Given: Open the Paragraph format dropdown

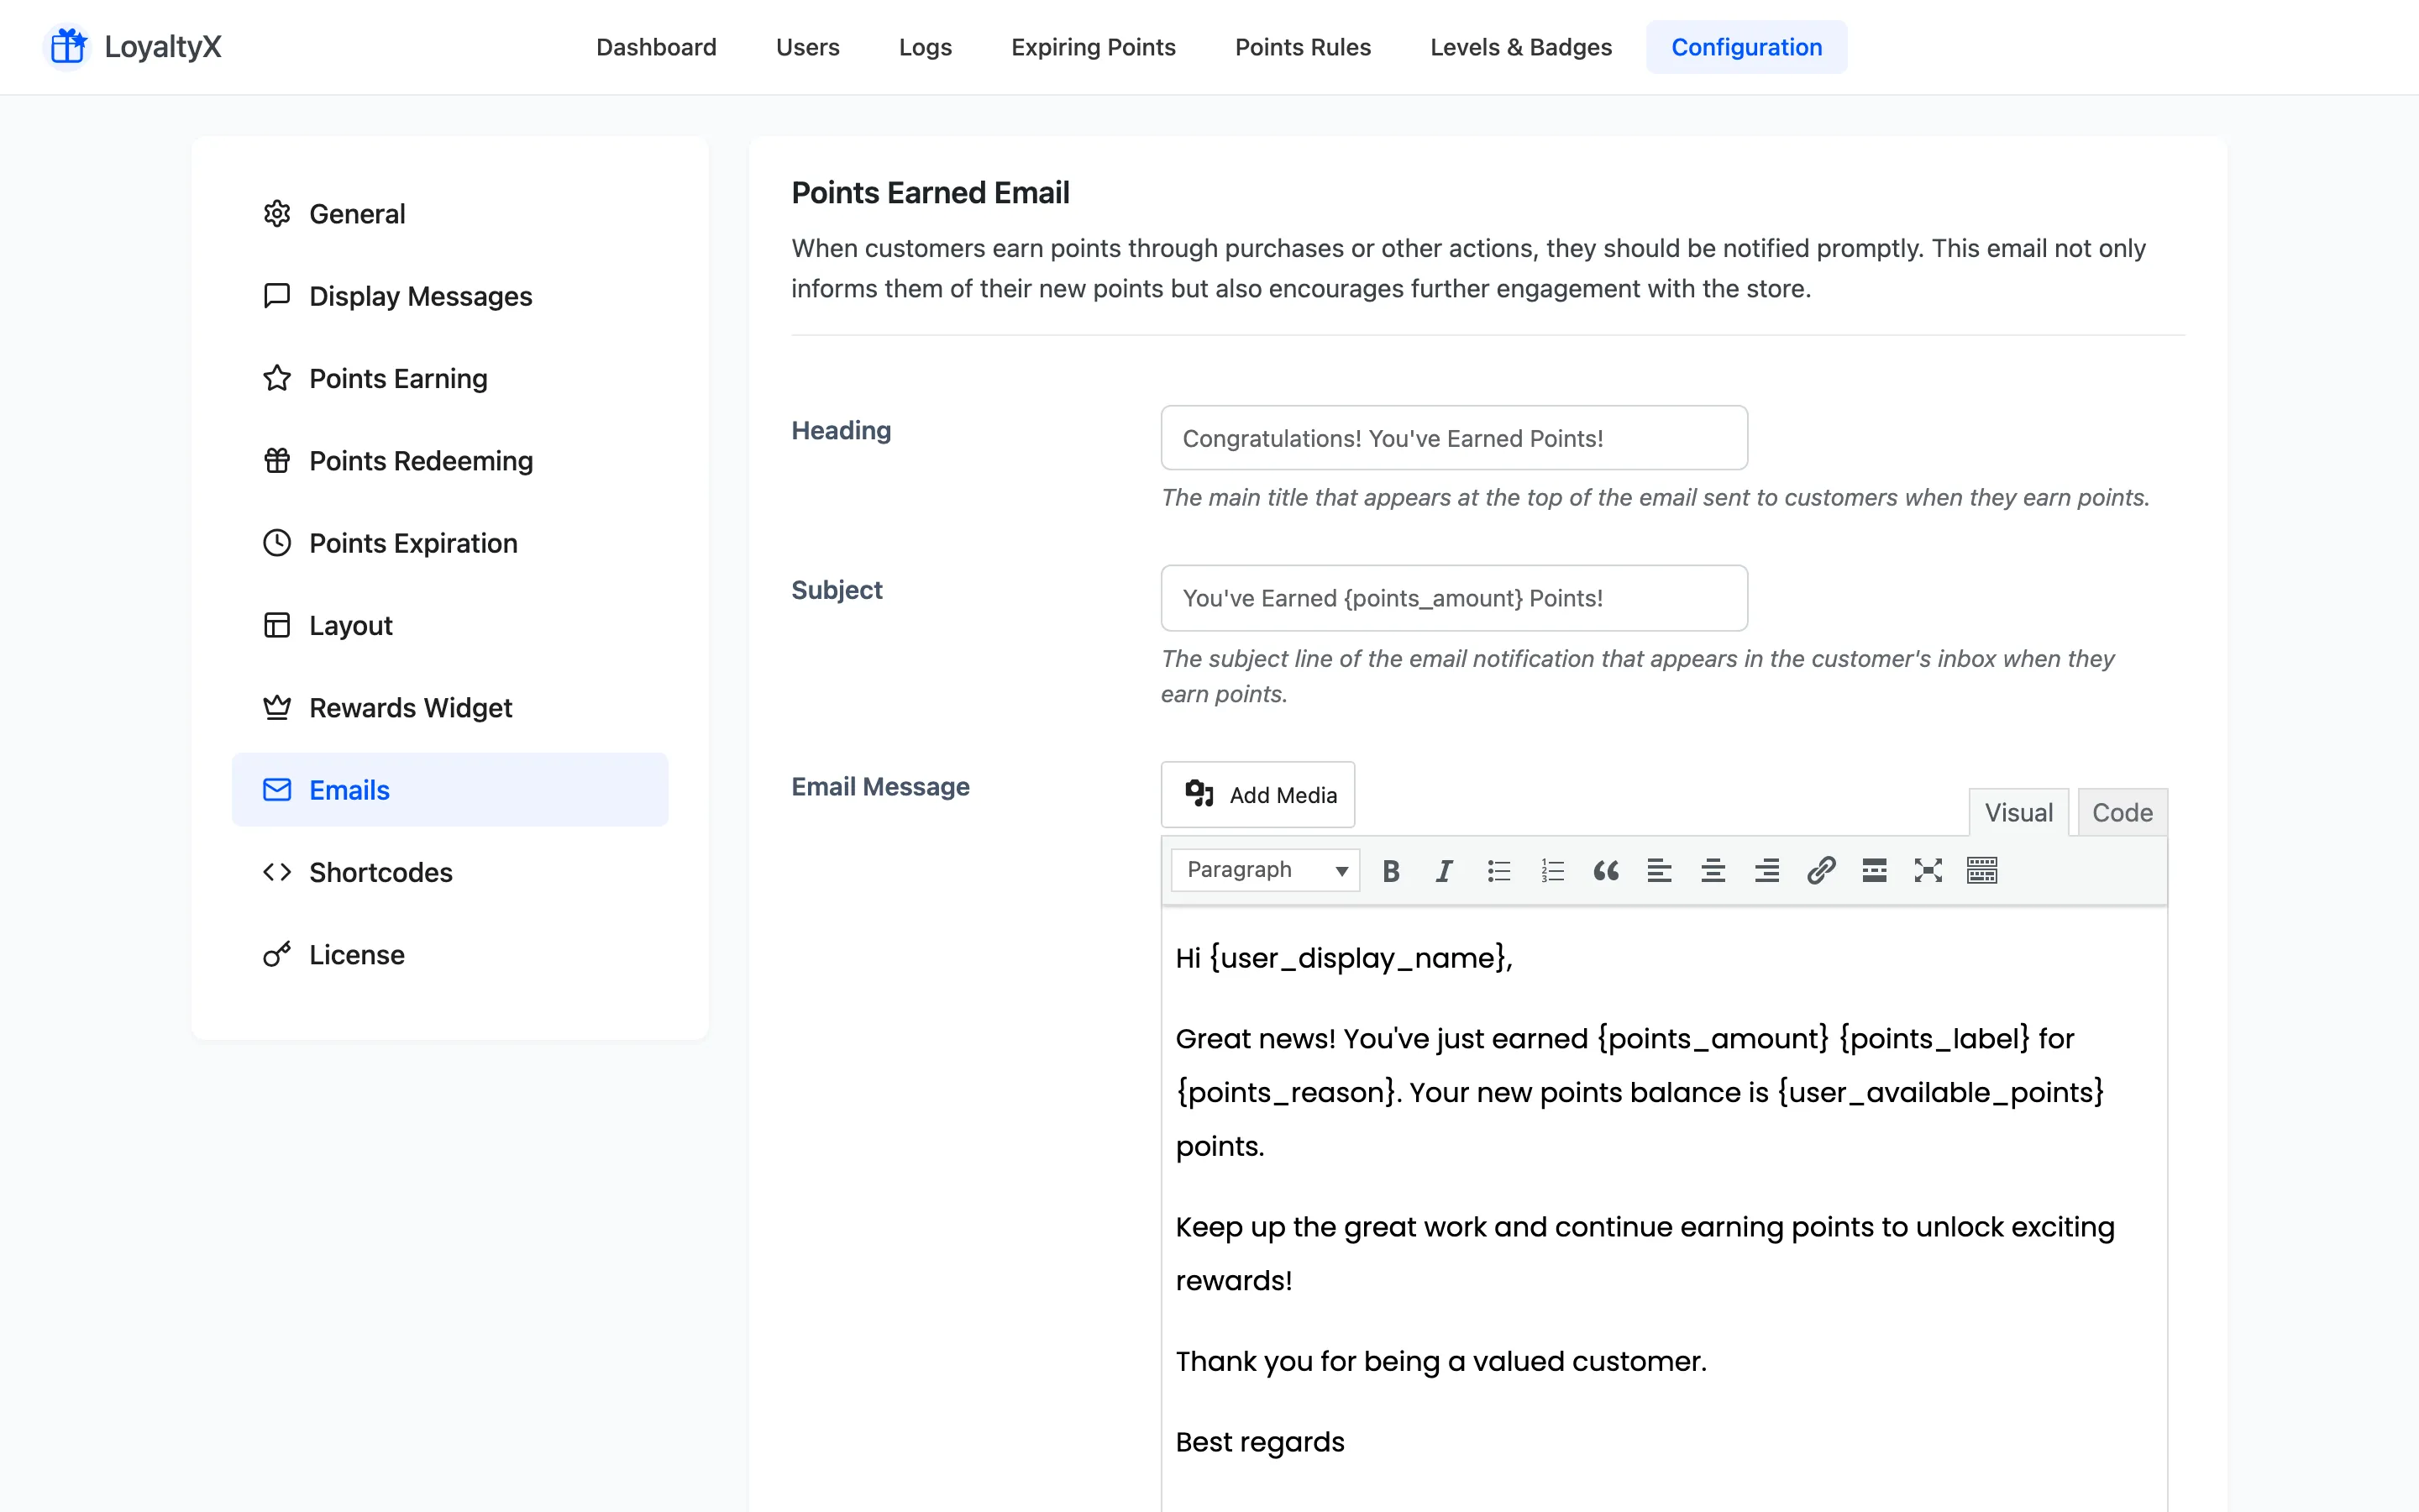Looking at the screenshot, I should click(1264, 870).
